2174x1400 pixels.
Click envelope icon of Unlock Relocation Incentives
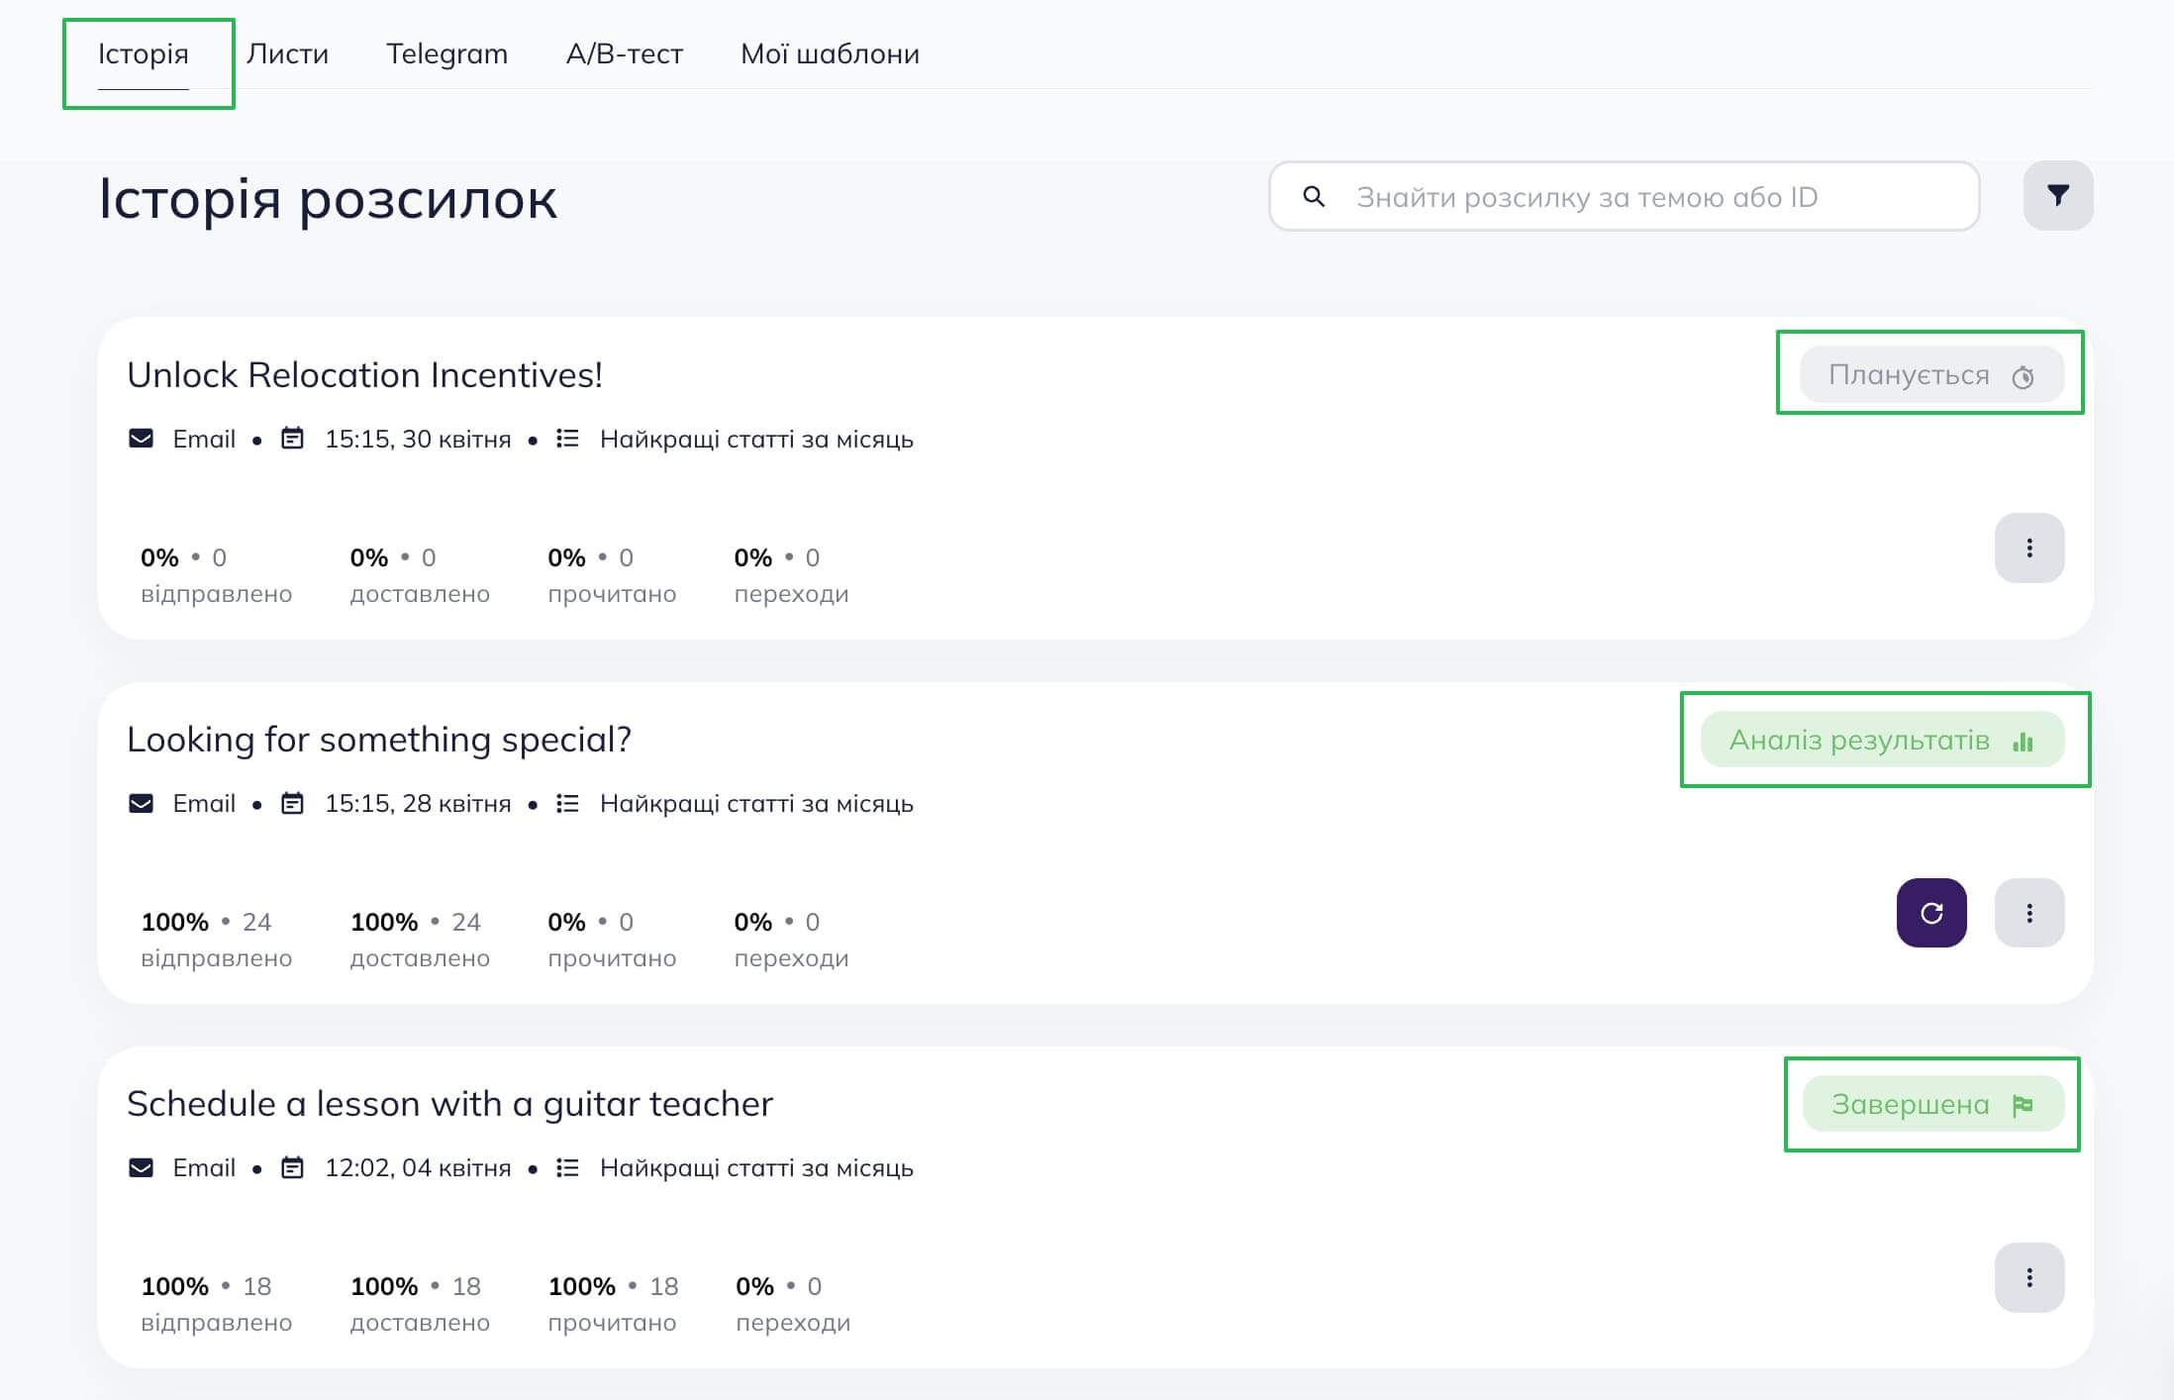pos(141,439)
